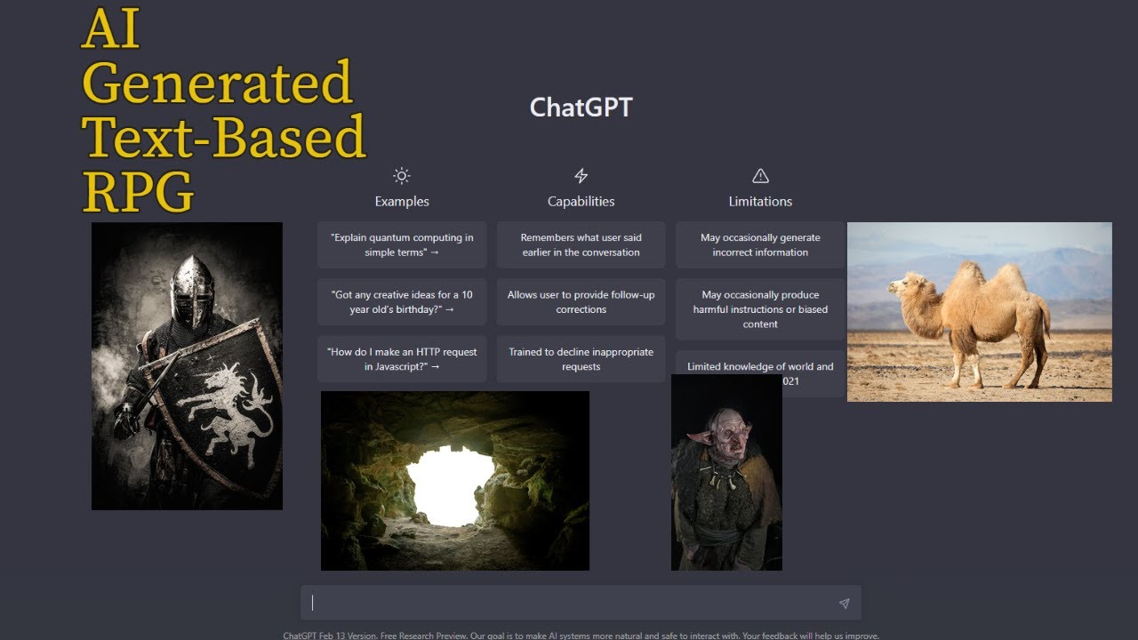Click the "AI Generated Text-Based RPG" title
This screenshot has width=1138, height=640.
pos(223,110)
